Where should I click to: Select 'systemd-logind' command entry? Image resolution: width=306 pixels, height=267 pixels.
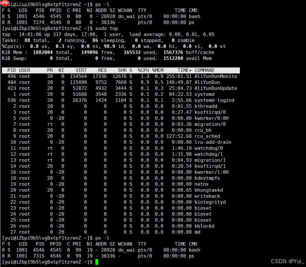(x=214, y=100)
